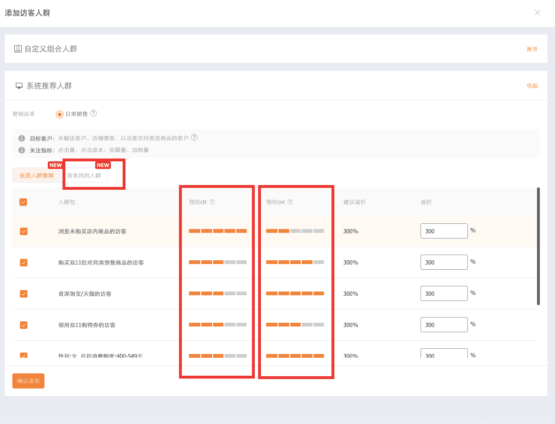Close the 添加访客人群 dialog

(x=537, y=13)
